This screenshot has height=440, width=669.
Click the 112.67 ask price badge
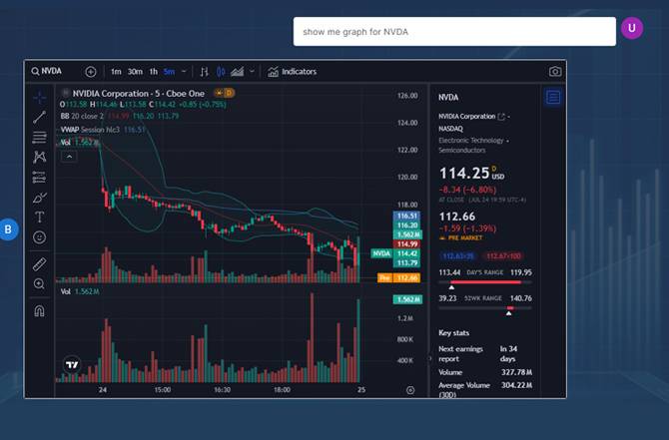click(503, 256)
